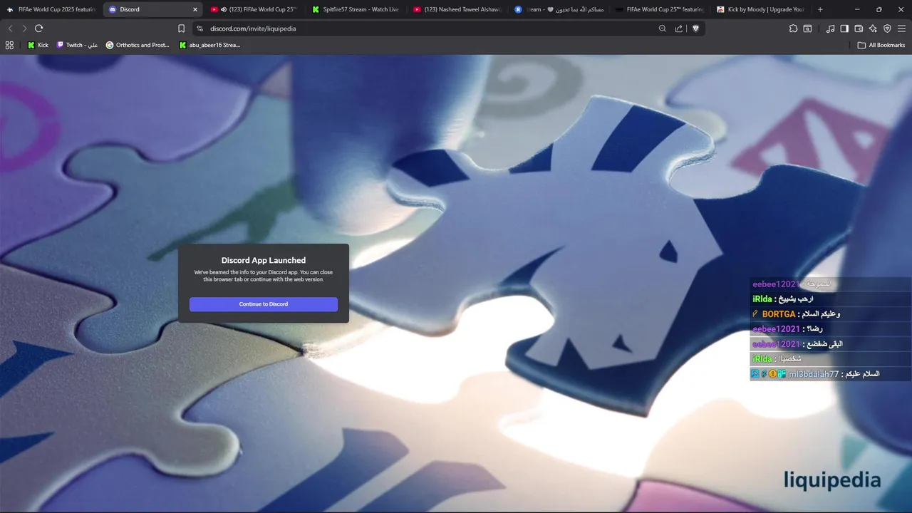Click the Discord App Launched heading

264,261
